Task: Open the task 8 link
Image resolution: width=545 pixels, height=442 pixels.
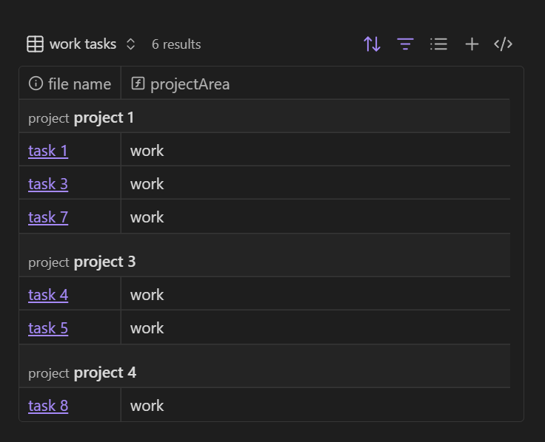Action: click(48, 406)
